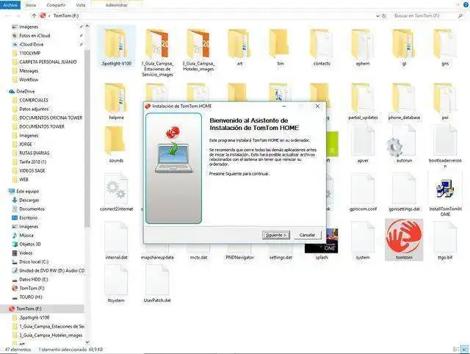470x354 pixels.
Task: Select the gprssettings.dat file
Action: 404,189
